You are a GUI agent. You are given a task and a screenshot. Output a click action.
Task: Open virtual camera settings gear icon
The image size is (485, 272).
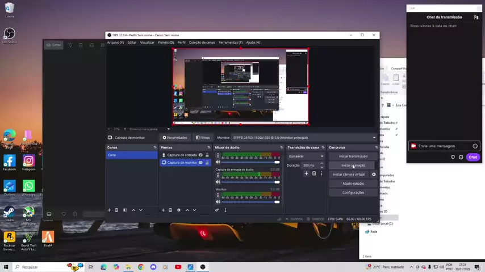pyautogui.click(x=374, y=175)
